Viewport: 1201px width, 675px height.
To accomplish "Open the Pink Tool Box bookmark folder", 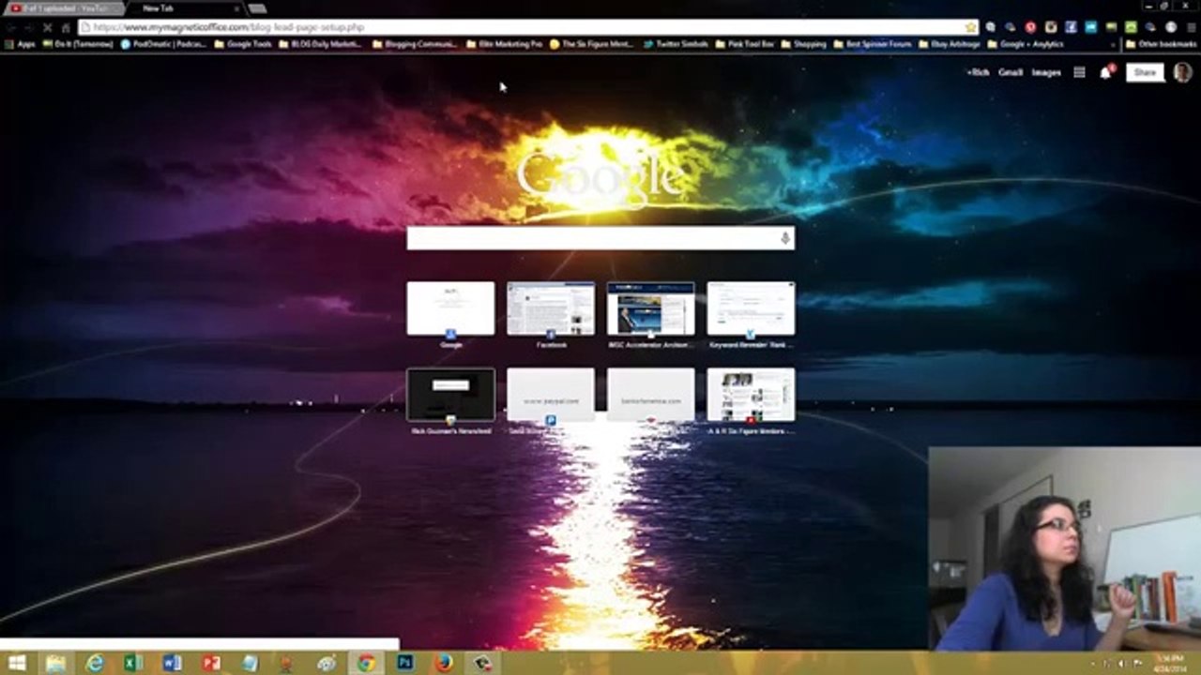I will (745, 44).
